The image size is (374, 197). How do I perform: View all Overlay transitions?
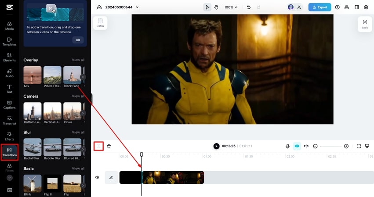[x=78, y=60]
